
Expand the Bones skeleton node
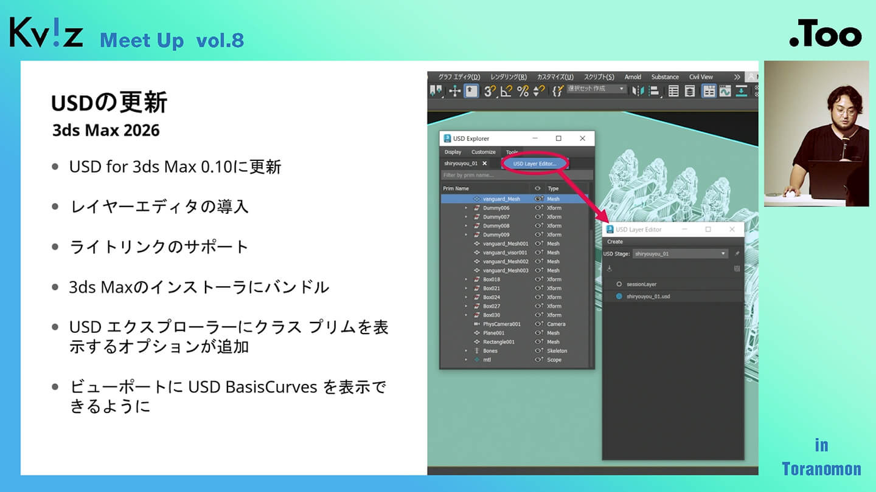(x=466, y=350)
